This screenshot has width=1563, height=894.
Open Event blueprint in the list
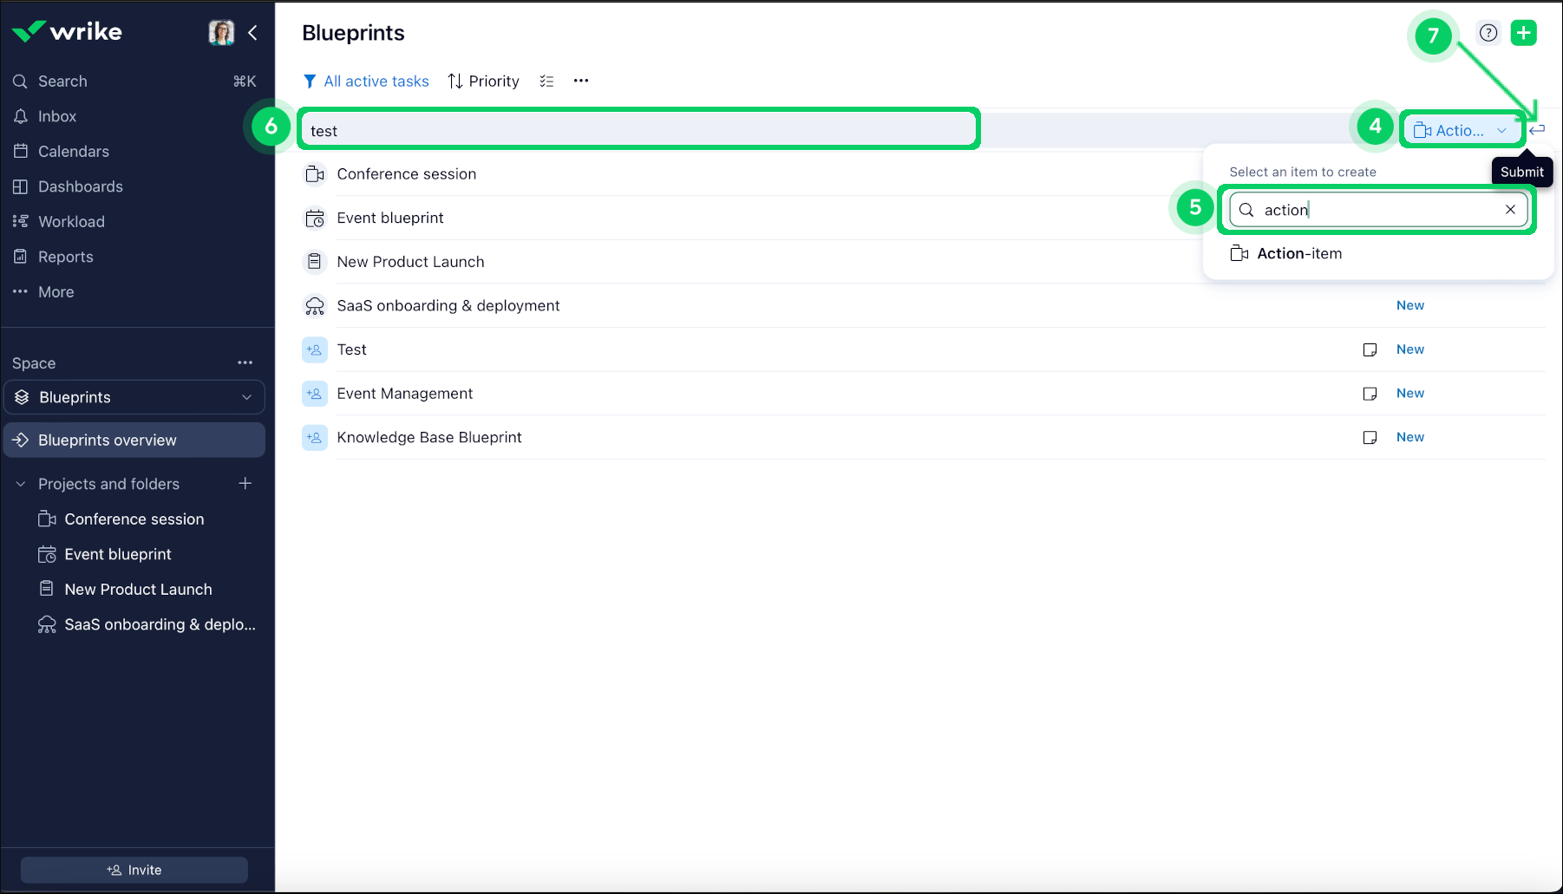390,218
